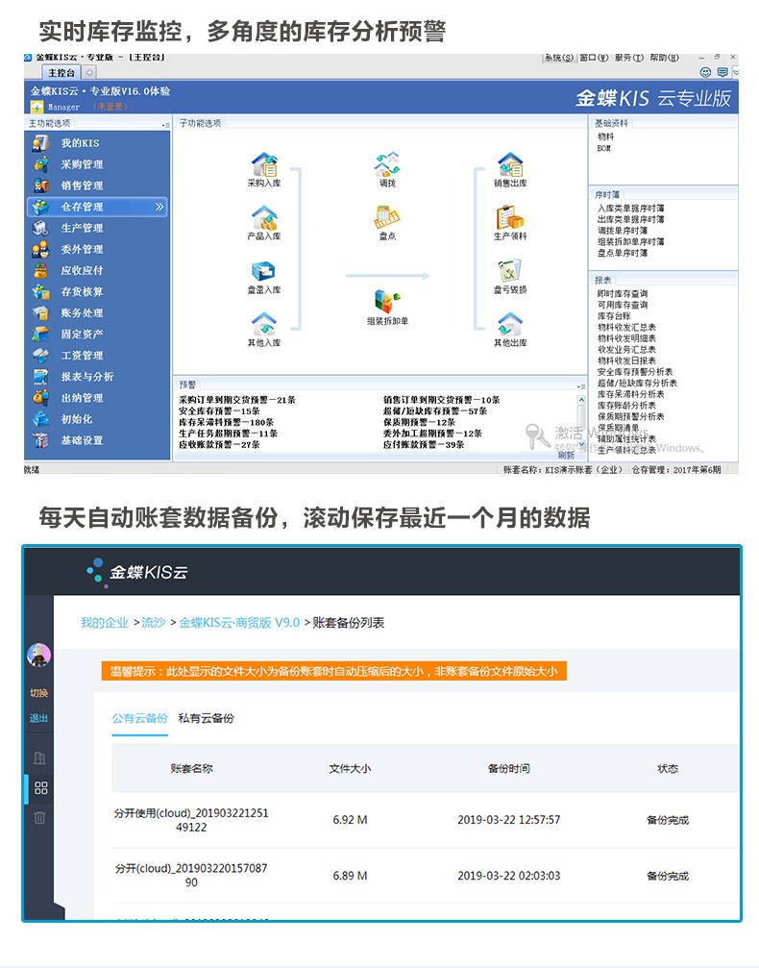Click the user avatar in cloud sidebar

point(38,655)
